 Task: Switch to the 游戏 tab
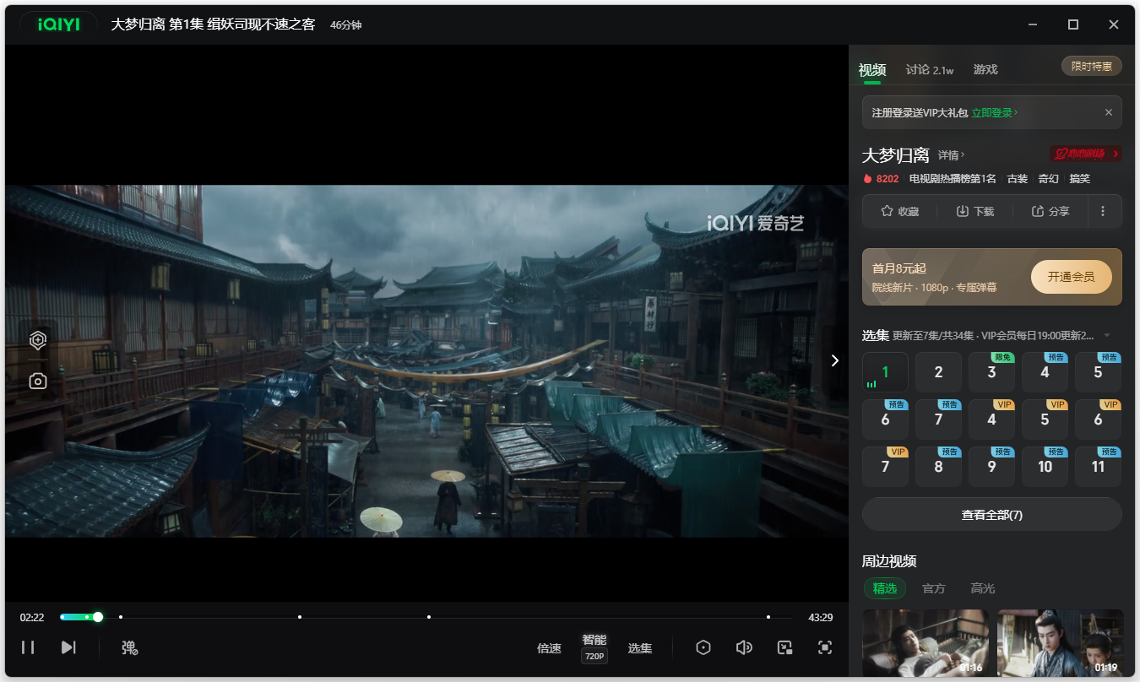click(x=985, y=70)
